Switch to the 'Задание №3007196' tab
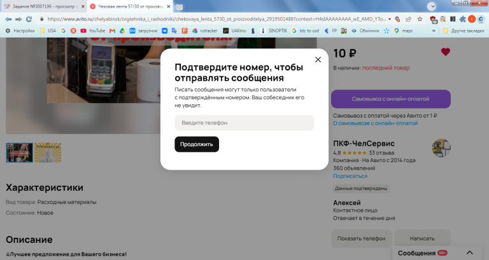 tap(45, 6)
